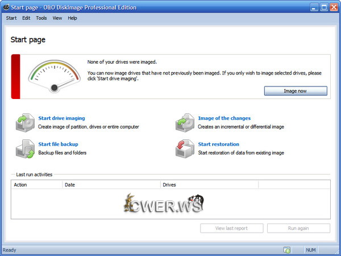The image size is (341, 256).
Task: Click the Image of the changes icon
Action: tap(185, 122)
